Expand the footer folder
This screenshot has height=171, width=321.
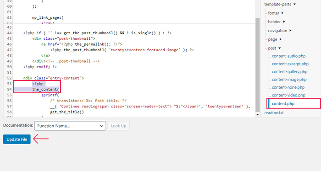pyautogui.click(x=276, y=13)
